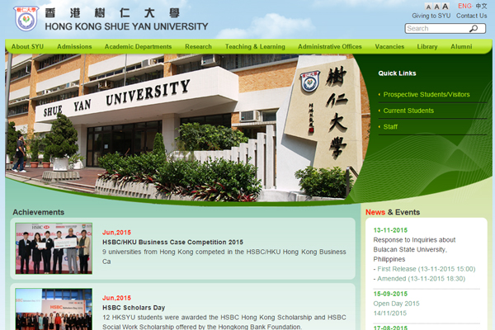Expand the Administrative Offices menu

330,47
